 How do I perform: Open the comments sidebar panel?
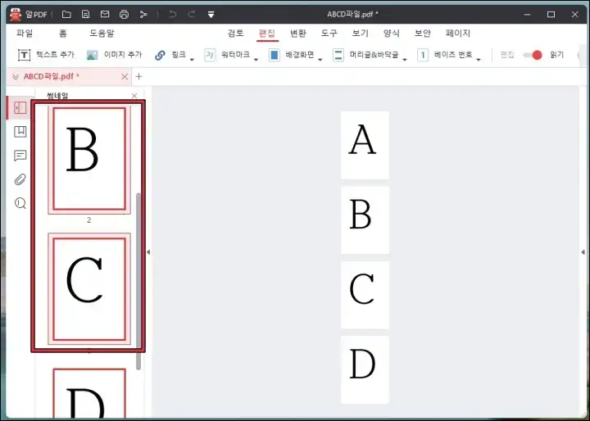point(20,156)
